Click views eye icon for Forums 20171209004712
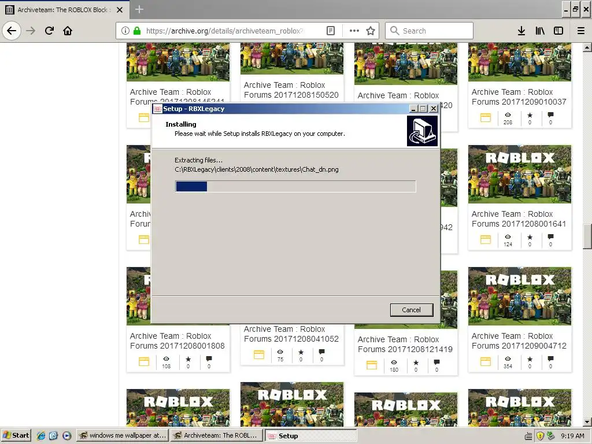Image resolution: width=592 pixels, height=444 pixels. [x=508, y=358]
